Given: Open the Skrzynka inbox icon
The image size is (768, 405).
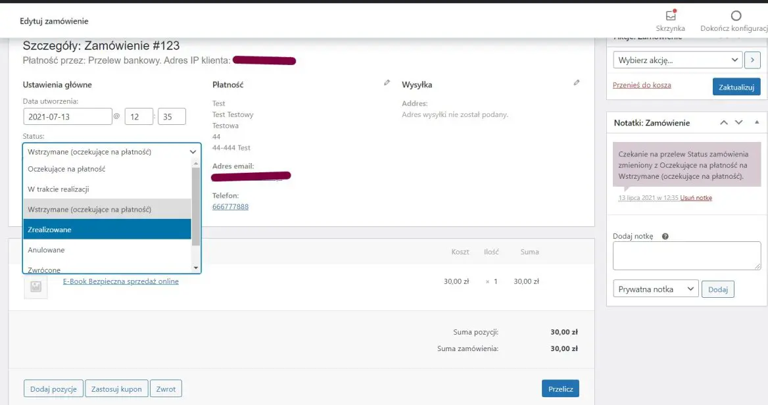Looking at the screenshot, I should coord(670,16).
